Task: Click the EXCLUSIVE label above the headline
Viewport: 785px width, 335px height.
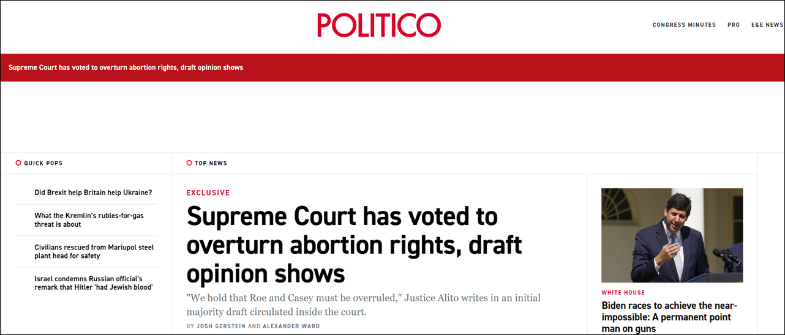Action: tap(208, 193)
